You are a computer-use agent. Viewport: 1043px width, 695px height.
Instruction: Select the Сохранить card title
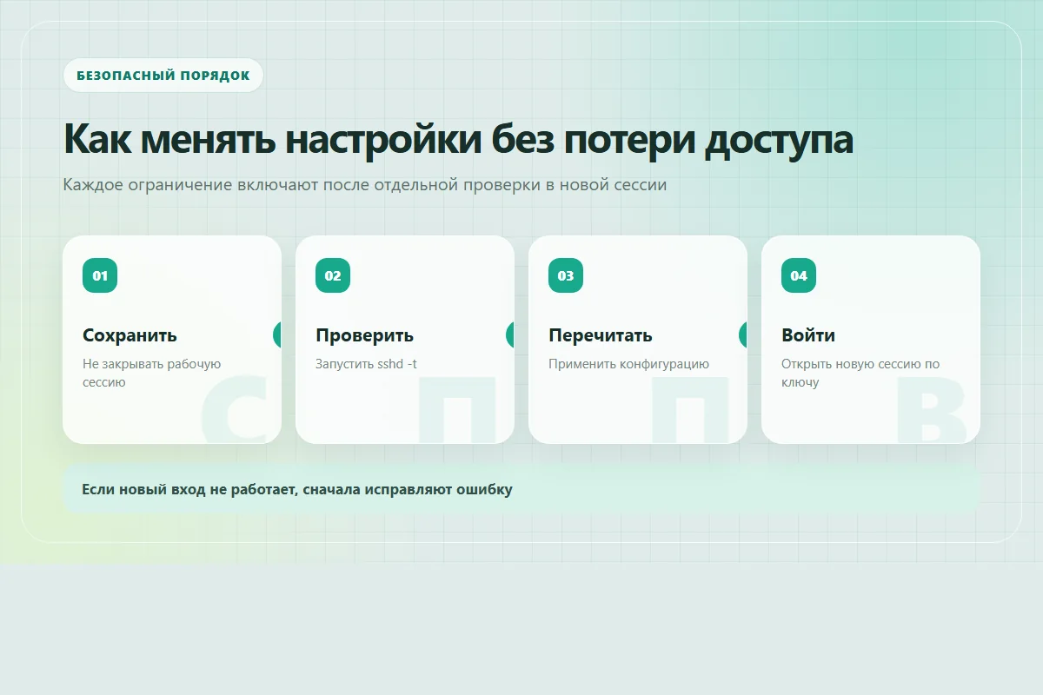[130, 335]
